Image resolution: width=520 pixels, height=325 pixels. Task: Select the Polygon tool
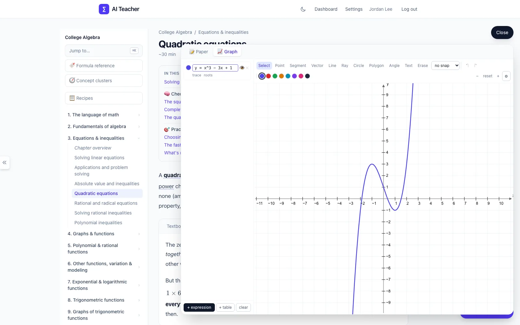(376, 65)
